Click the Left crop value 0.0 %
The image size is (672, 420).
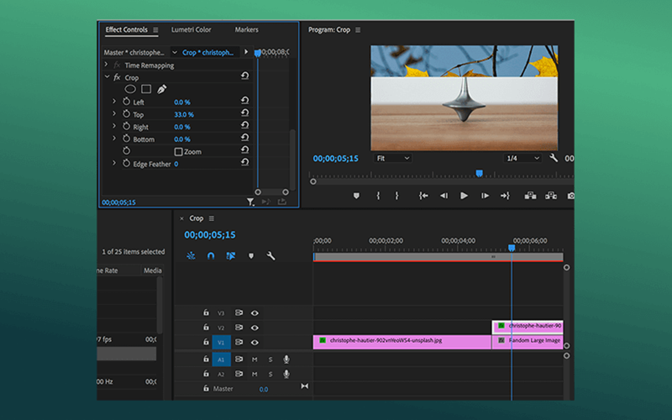[182, 102]
